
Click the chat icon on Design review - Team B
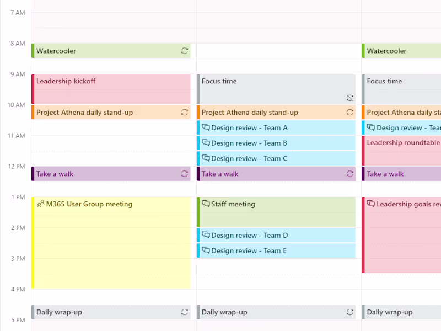tap(206, 143)
